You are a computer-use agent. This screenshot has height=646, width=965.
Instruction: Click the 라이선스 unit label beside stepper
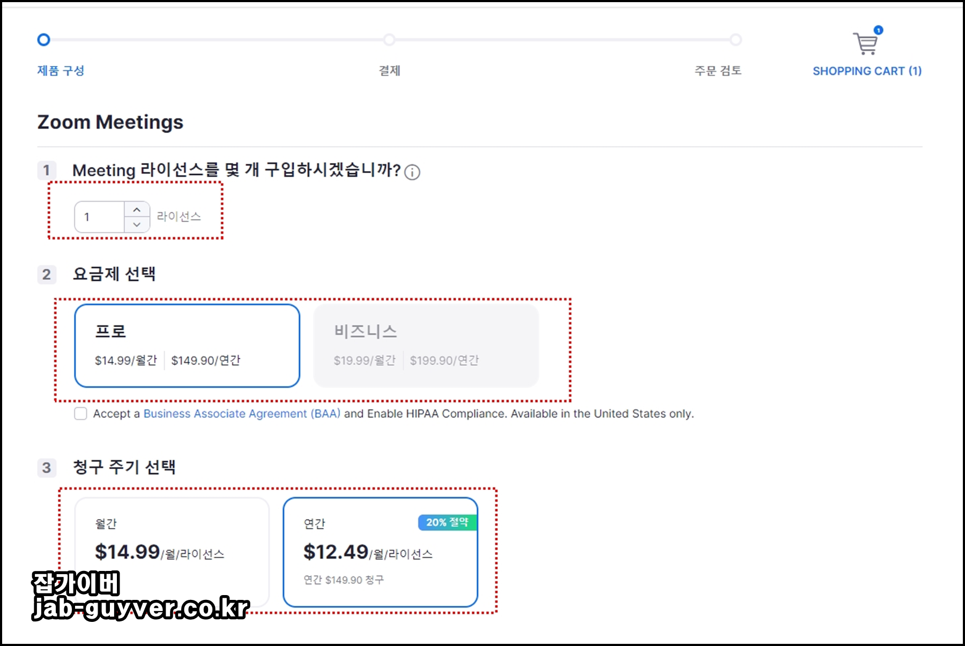pos(179,217)
